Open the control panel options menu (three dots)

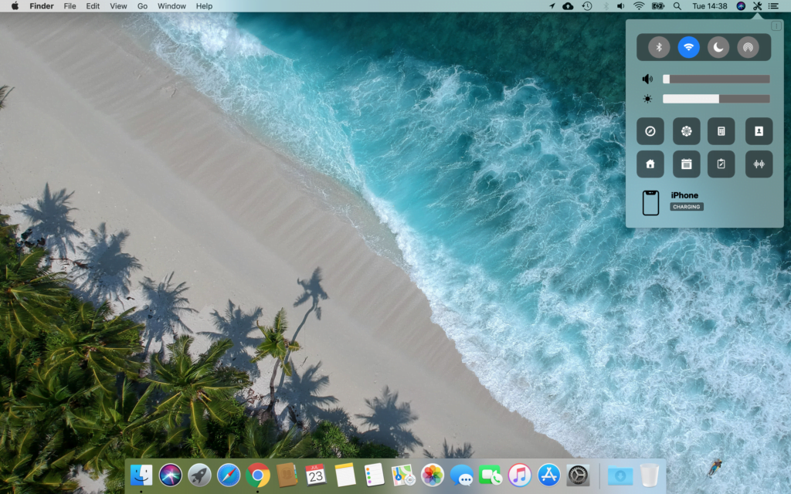[x=776, y=26]
